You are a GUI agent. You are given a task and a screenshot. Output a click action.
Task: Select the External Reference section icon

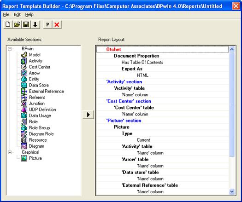point(24,91)
